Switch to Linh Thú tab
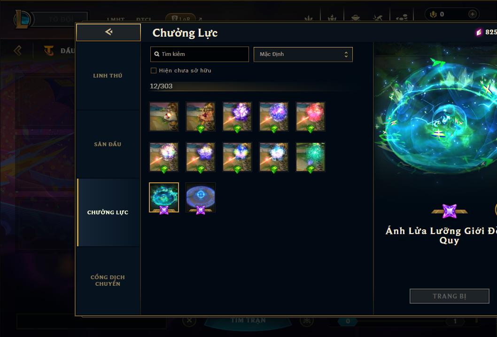The image size is (497, 337). click(x=108, y=76)
